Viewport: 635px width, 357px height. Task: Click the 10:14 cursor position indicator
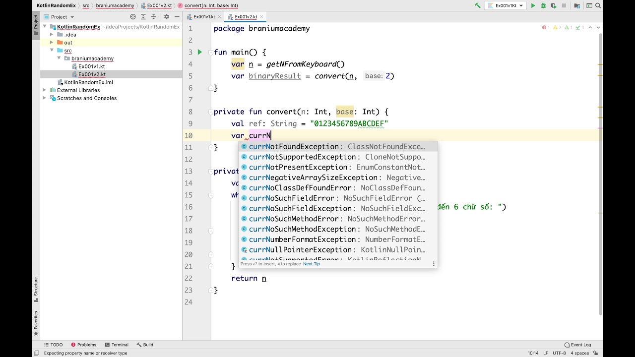pyautogui.click(x=533, y=353)
